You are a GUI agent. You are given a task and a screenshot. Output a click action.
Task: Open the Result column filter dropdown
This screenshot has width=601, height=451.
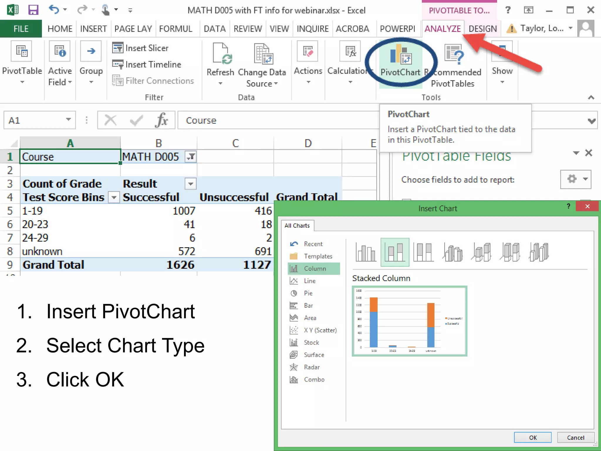click(x=191, y=184)
